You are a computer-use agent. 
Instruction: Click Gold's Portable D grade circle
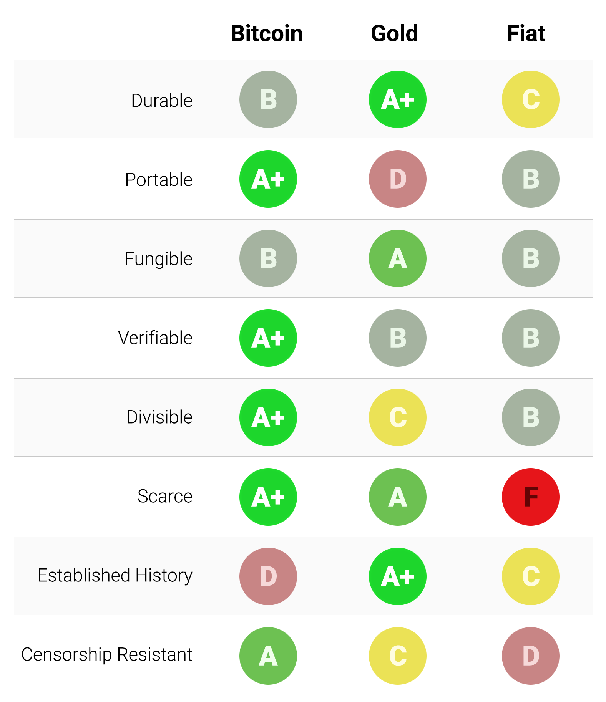point(397,179)
